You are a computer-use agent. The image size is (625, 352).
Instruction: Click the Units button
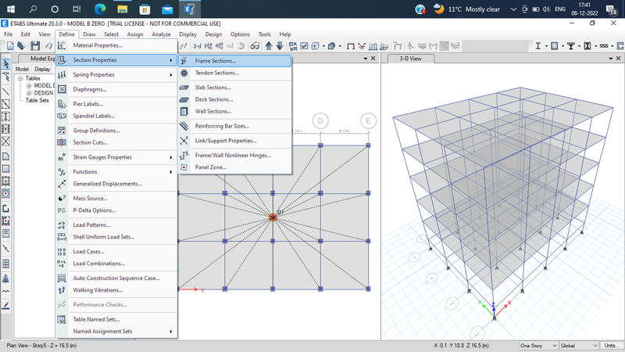click(x=612, y=346)
